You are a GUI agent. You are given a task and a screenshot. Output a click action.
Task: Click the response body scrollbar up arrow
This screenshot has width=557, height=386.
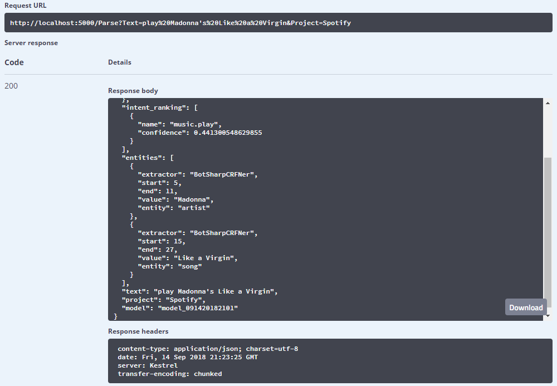click(x=548, y=103)
